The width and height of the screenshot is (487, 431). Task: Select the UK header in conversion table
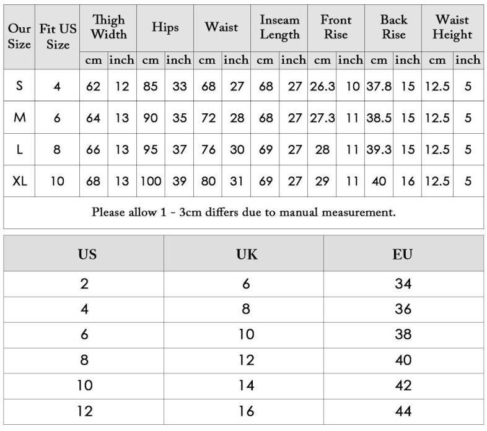click(246, 254)
